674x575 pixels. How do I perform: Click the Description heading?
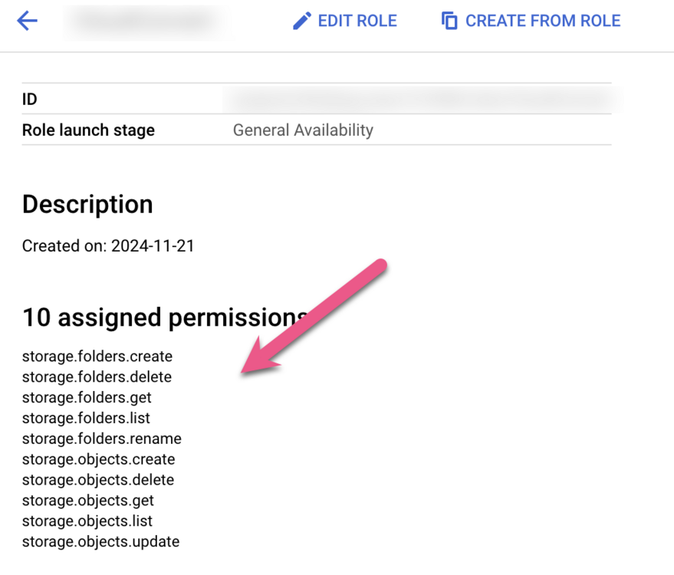87,204
